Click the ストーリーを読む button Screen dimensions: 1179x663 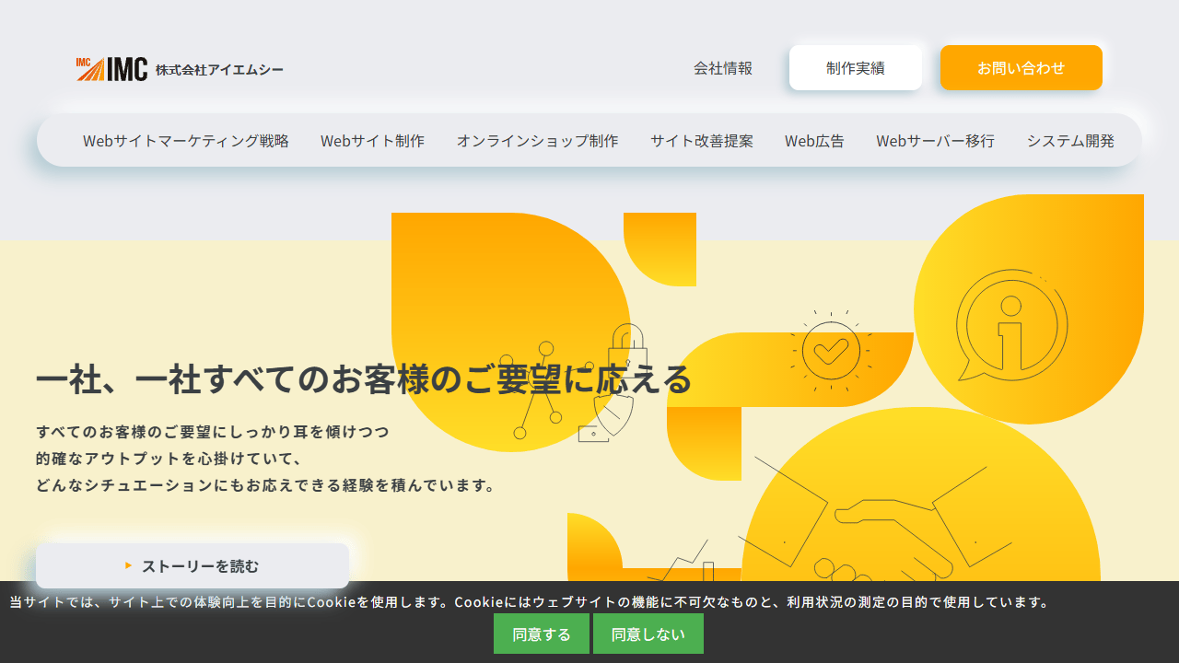[193, 565]
